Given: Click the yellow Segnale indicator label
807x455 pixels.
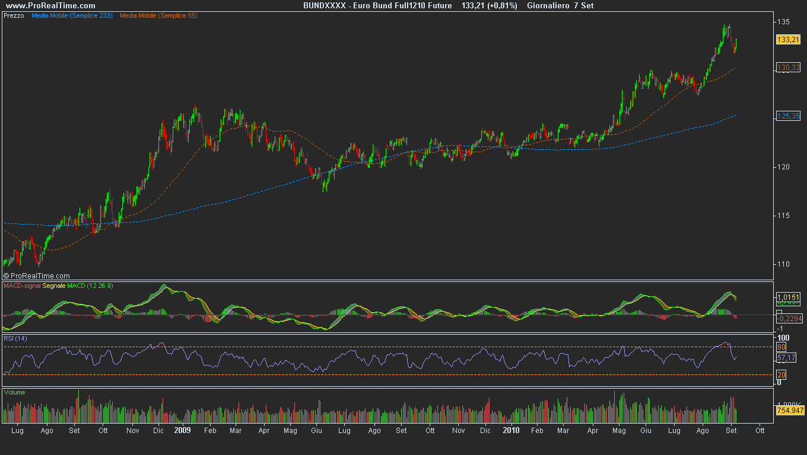Looking at the screenshot, I should pyautogui.click(x=55, y=286).
